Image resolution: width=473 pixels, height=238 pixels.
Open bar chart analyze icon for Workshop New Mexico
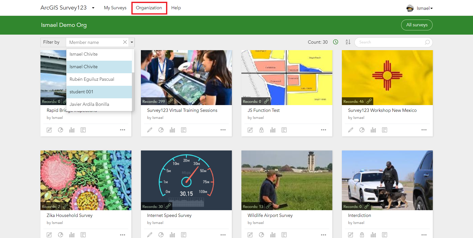pos(373,130)
